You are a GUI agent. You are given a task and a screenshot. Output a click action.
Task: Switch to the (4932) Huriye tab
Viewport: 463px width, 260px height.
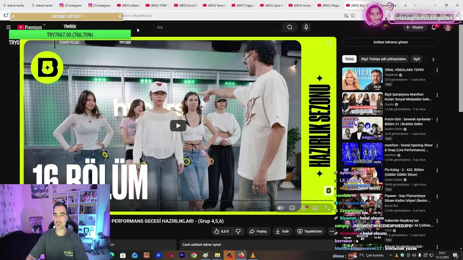coord(300,5)
